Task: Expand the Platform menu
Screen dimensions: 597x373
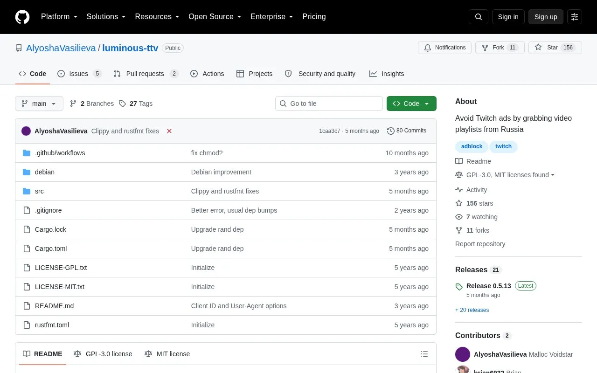Action: 59,17
